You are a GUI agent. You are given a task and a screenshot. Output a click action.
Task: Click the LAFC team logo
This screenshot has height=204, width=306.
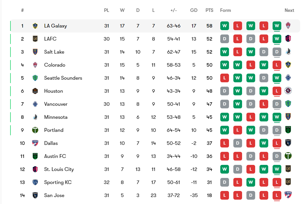(x=35, y=39)
